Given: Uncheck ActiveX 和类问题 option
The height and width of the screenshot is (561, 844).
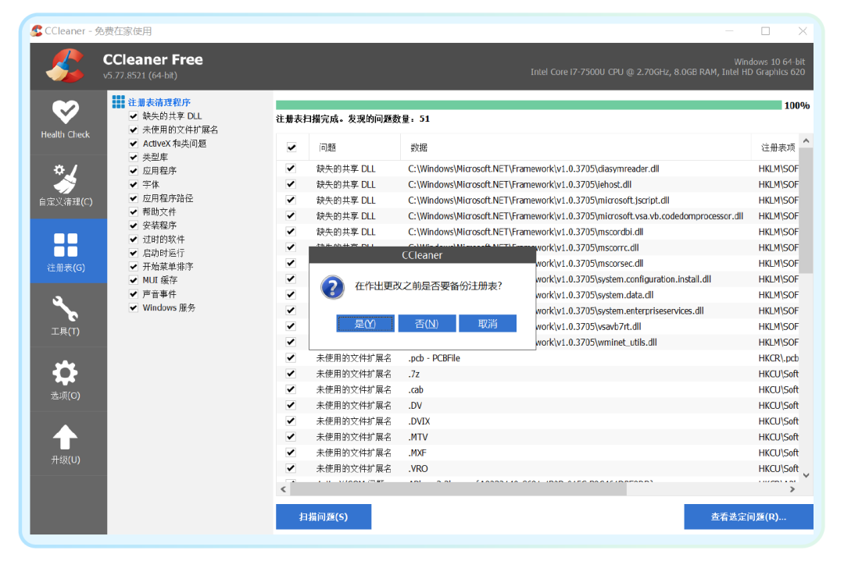Looking at the screenshot, I should 134,144.
